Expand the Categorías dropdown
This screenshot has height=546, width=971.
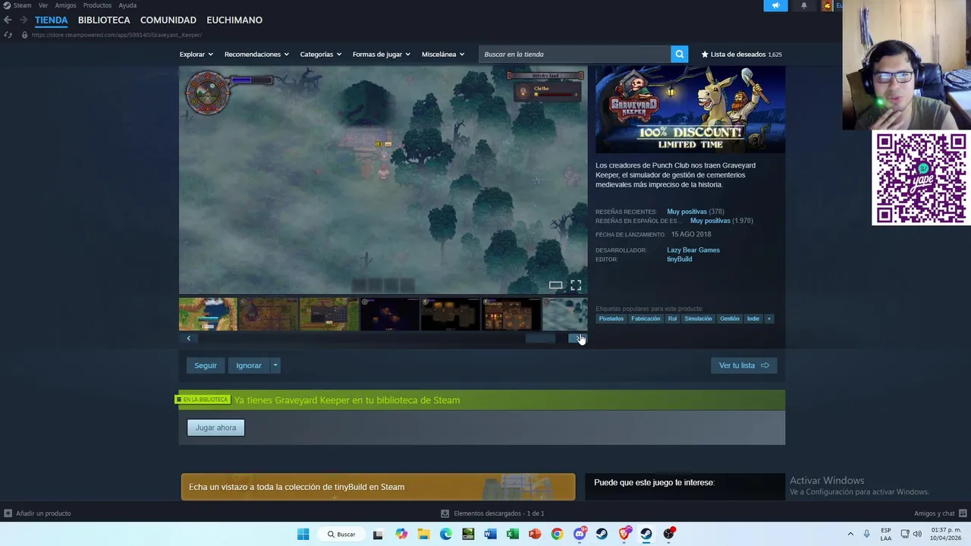[320, 54]
